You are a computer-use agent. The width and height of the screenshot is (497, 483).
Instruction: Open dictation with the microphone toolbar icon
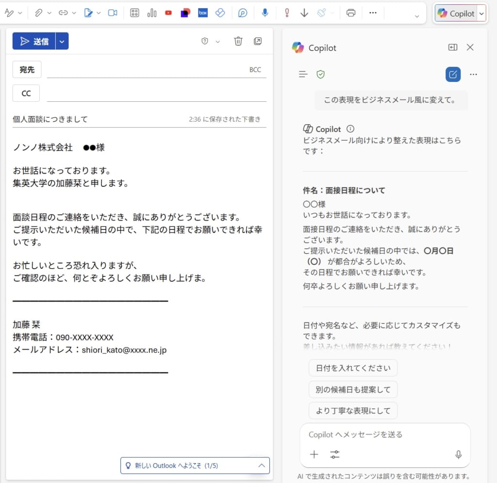coord(265,13)
